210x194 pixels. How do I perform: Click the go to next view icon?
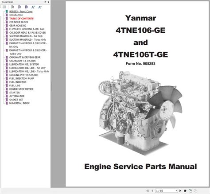[195, 191]
